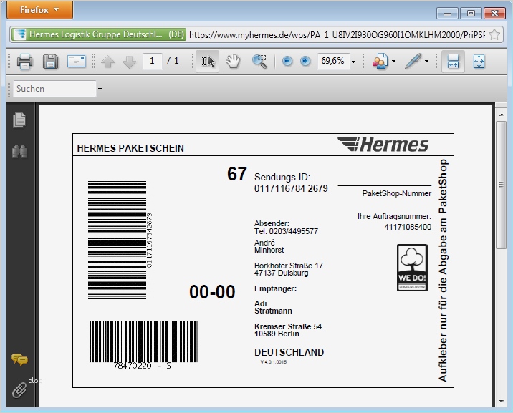Viewport: 513px width, 413px height.
Task: Click the 69,6% zoom level field
Action: [x=333, y=61]
